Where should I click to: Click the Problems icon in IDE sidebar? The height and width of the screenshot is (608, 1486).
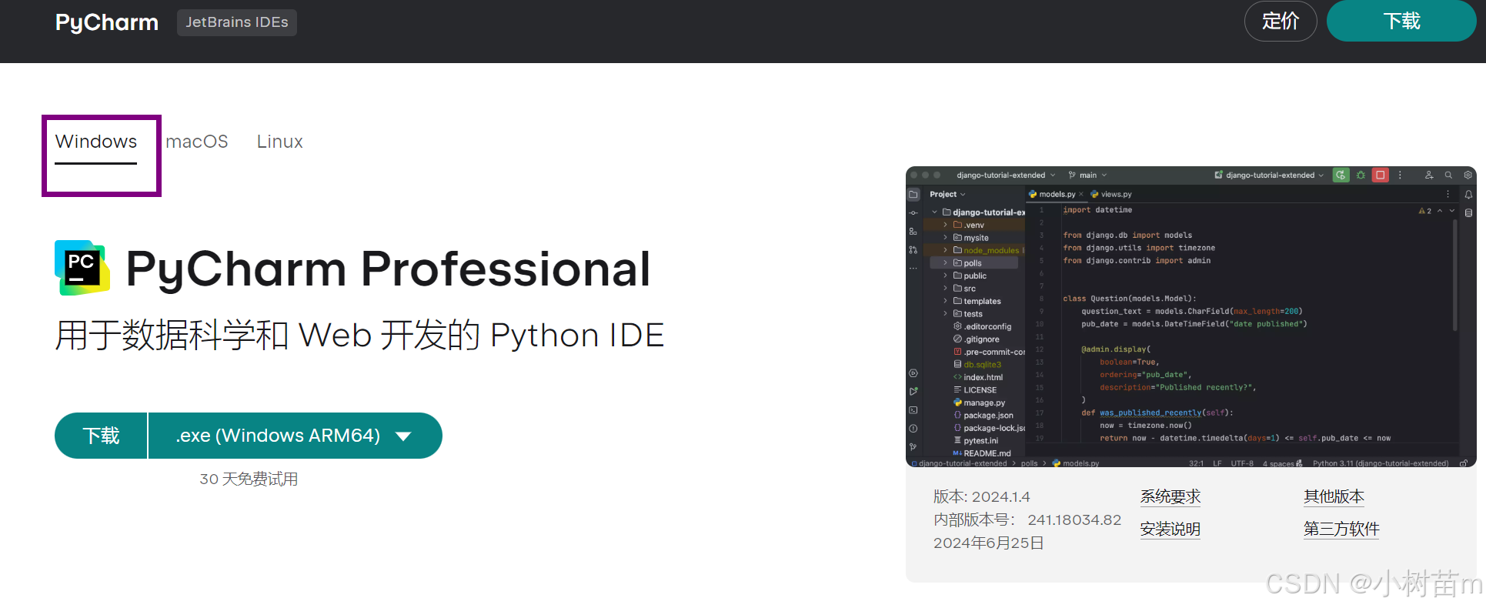(x=913, y=429)
